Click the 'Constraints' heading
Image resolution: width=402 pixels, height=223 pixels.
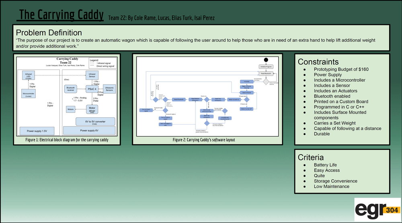(x=318, y=62)
